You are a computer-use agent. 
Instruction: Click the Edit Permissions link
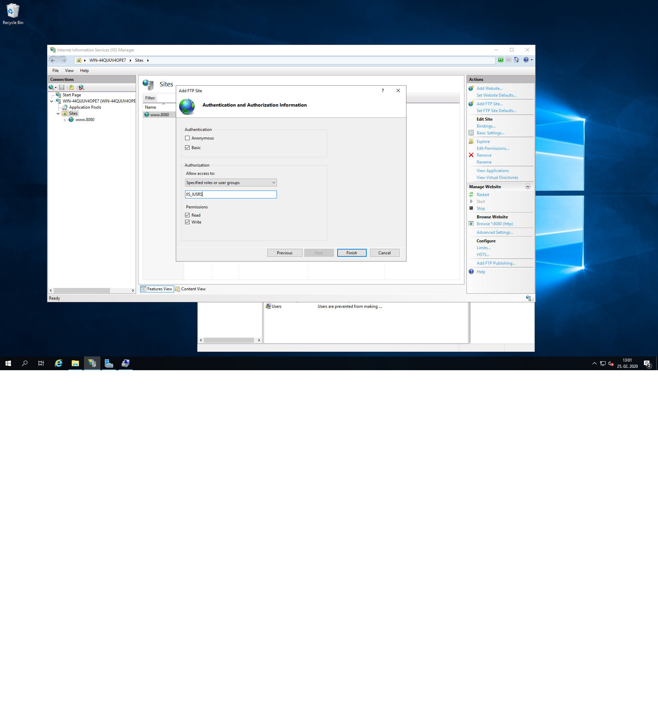[x=493, y=149]
